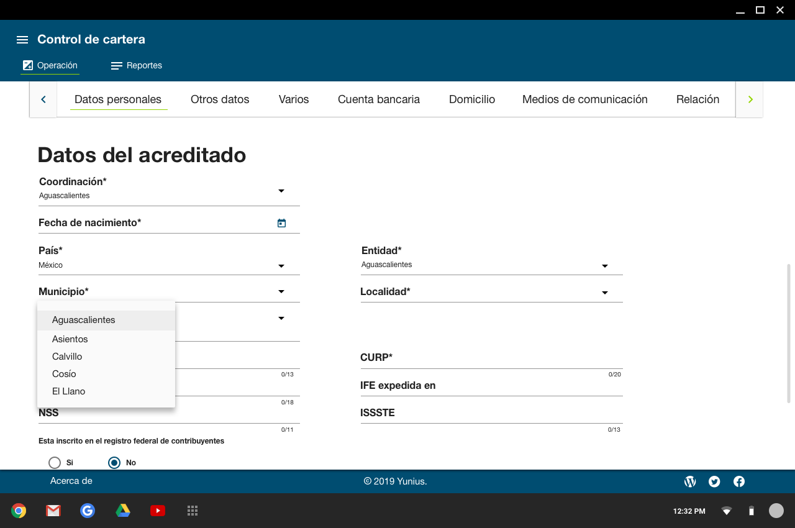The height and width of the screenshot is (528, 795).
Task: Open the Twitter link in the footer
Action: (x=714, y=481)
